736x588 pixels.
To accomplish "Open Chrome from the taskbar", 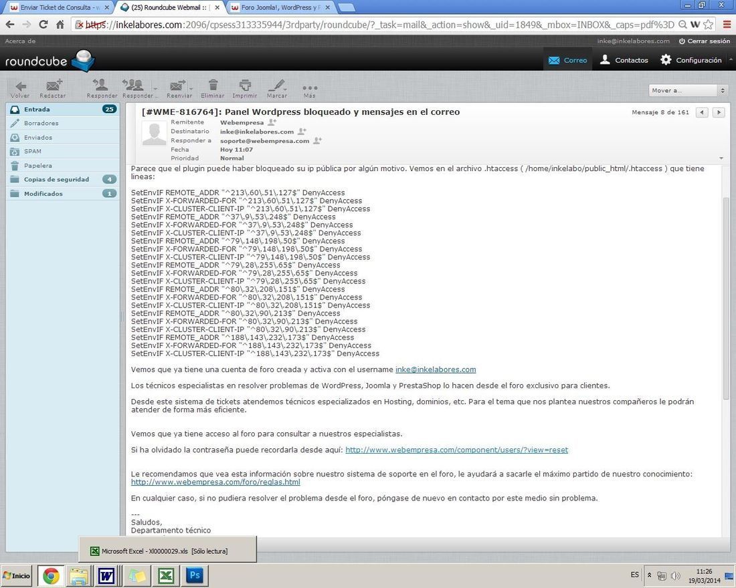I will click(x=51, y=575).
